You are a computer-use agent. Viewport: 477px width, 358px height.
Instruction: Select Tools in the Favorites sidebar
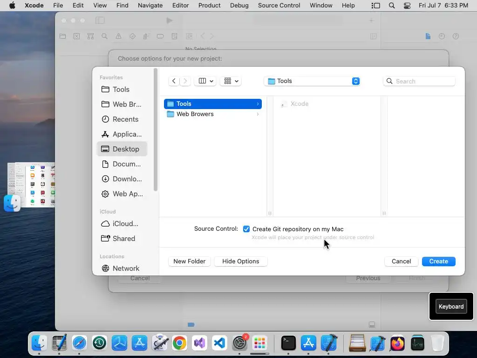[x=122, y=89]
